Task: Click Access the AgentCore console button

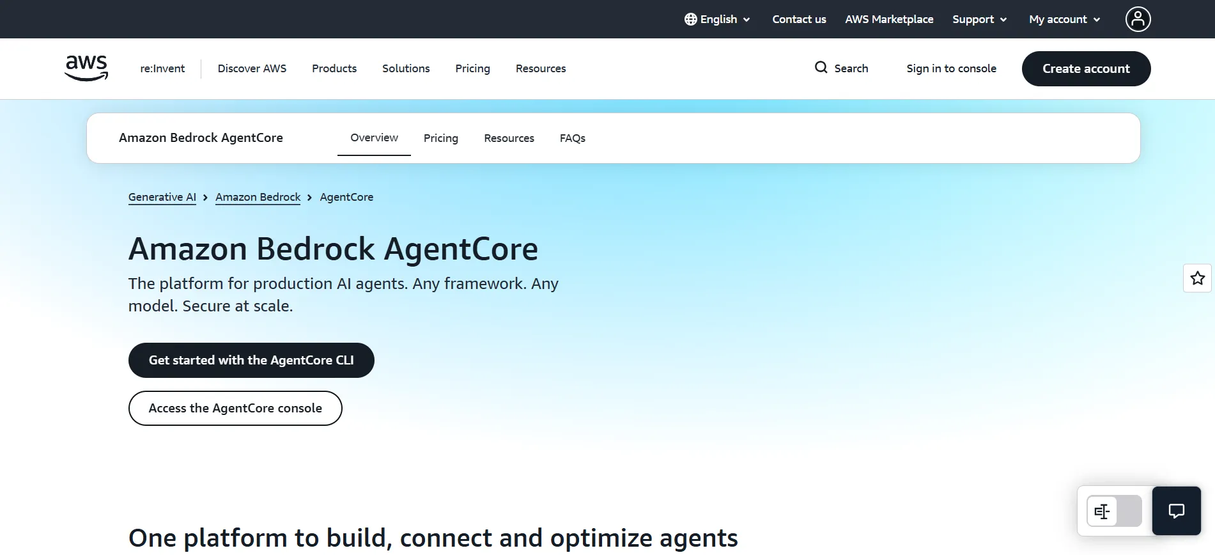Action: [235, 408]
